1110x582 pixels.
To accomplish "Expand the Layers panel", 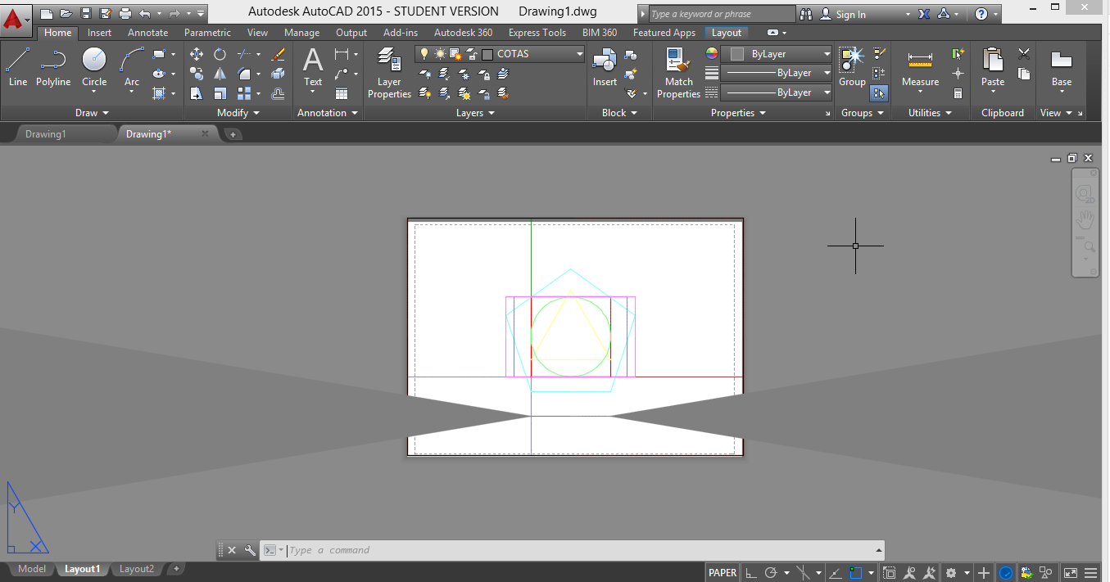I will pos(475,113).
